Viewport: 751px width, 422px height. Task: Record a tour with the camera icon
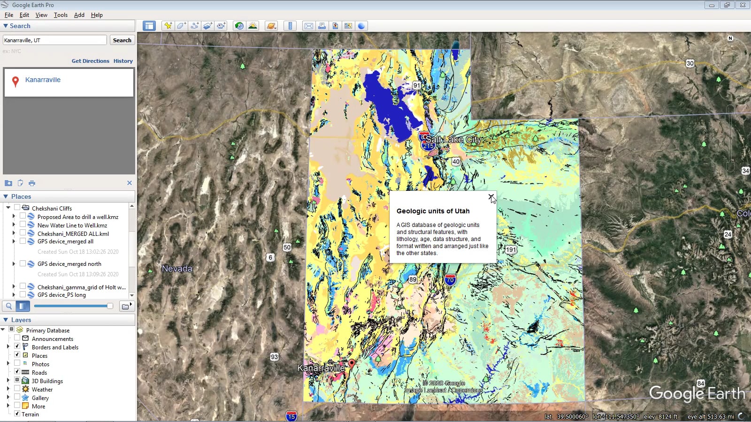coord(221,26)
